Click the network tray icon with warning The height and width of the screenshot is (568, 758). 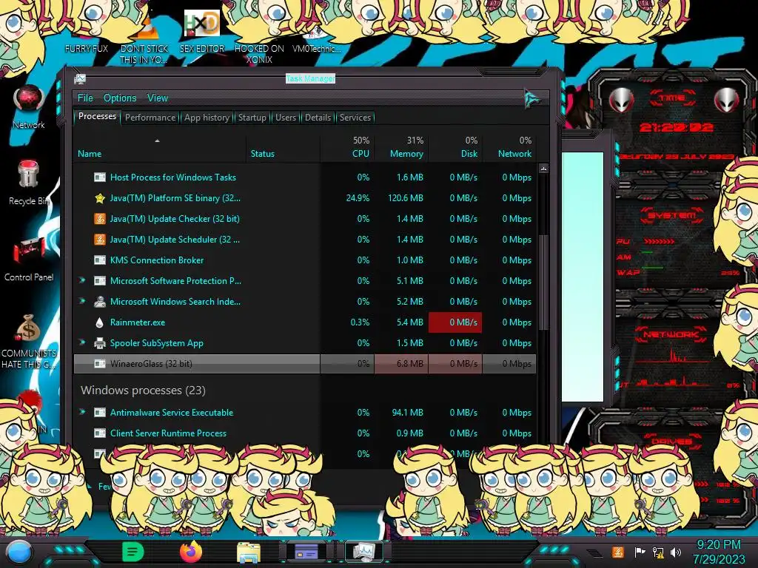658,552
